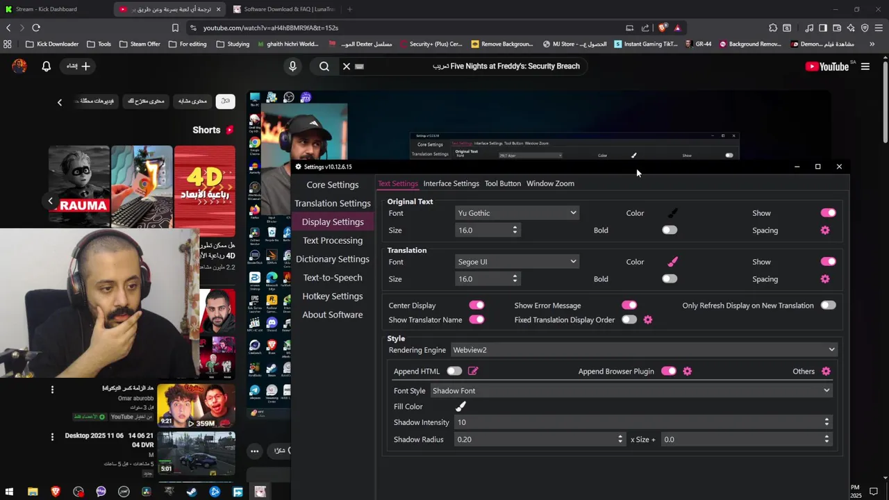
Task: Clear the YouTube search box X
Action: (x=347, y=66)
